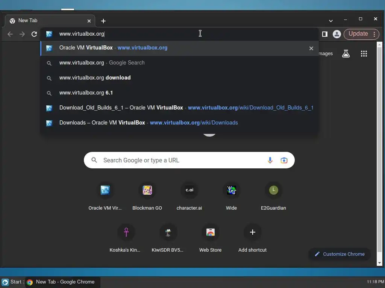Screen dimensions: 385x288
Task: Choose www.virtualbox.org 6.1 suggestion
Action: [179, 93]
